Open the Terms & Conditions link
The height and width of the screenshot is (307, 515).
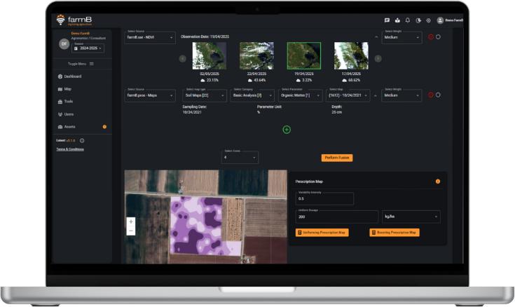70,149
